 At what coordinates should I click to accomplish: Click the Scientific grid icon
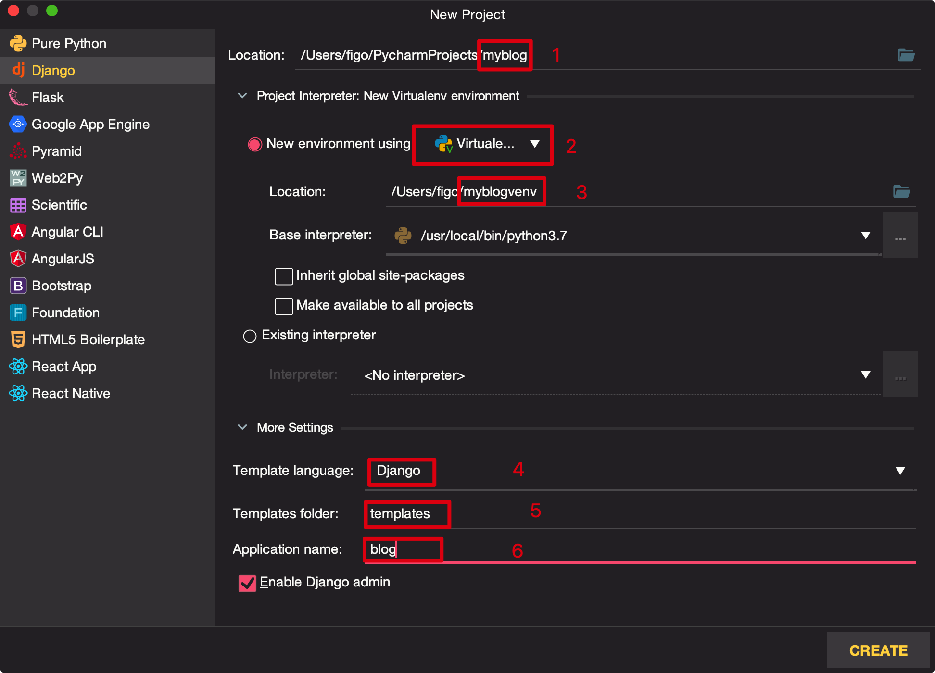tap(18, 205)
